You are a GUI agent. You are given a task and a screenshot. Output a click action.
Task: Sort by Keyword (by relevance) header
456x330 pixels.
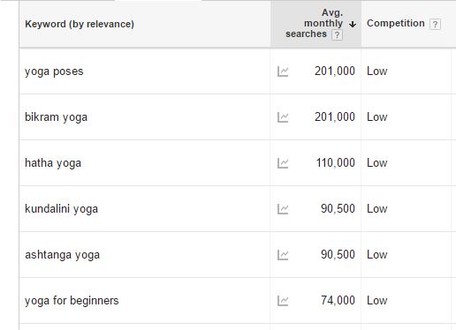click(80, 24)
